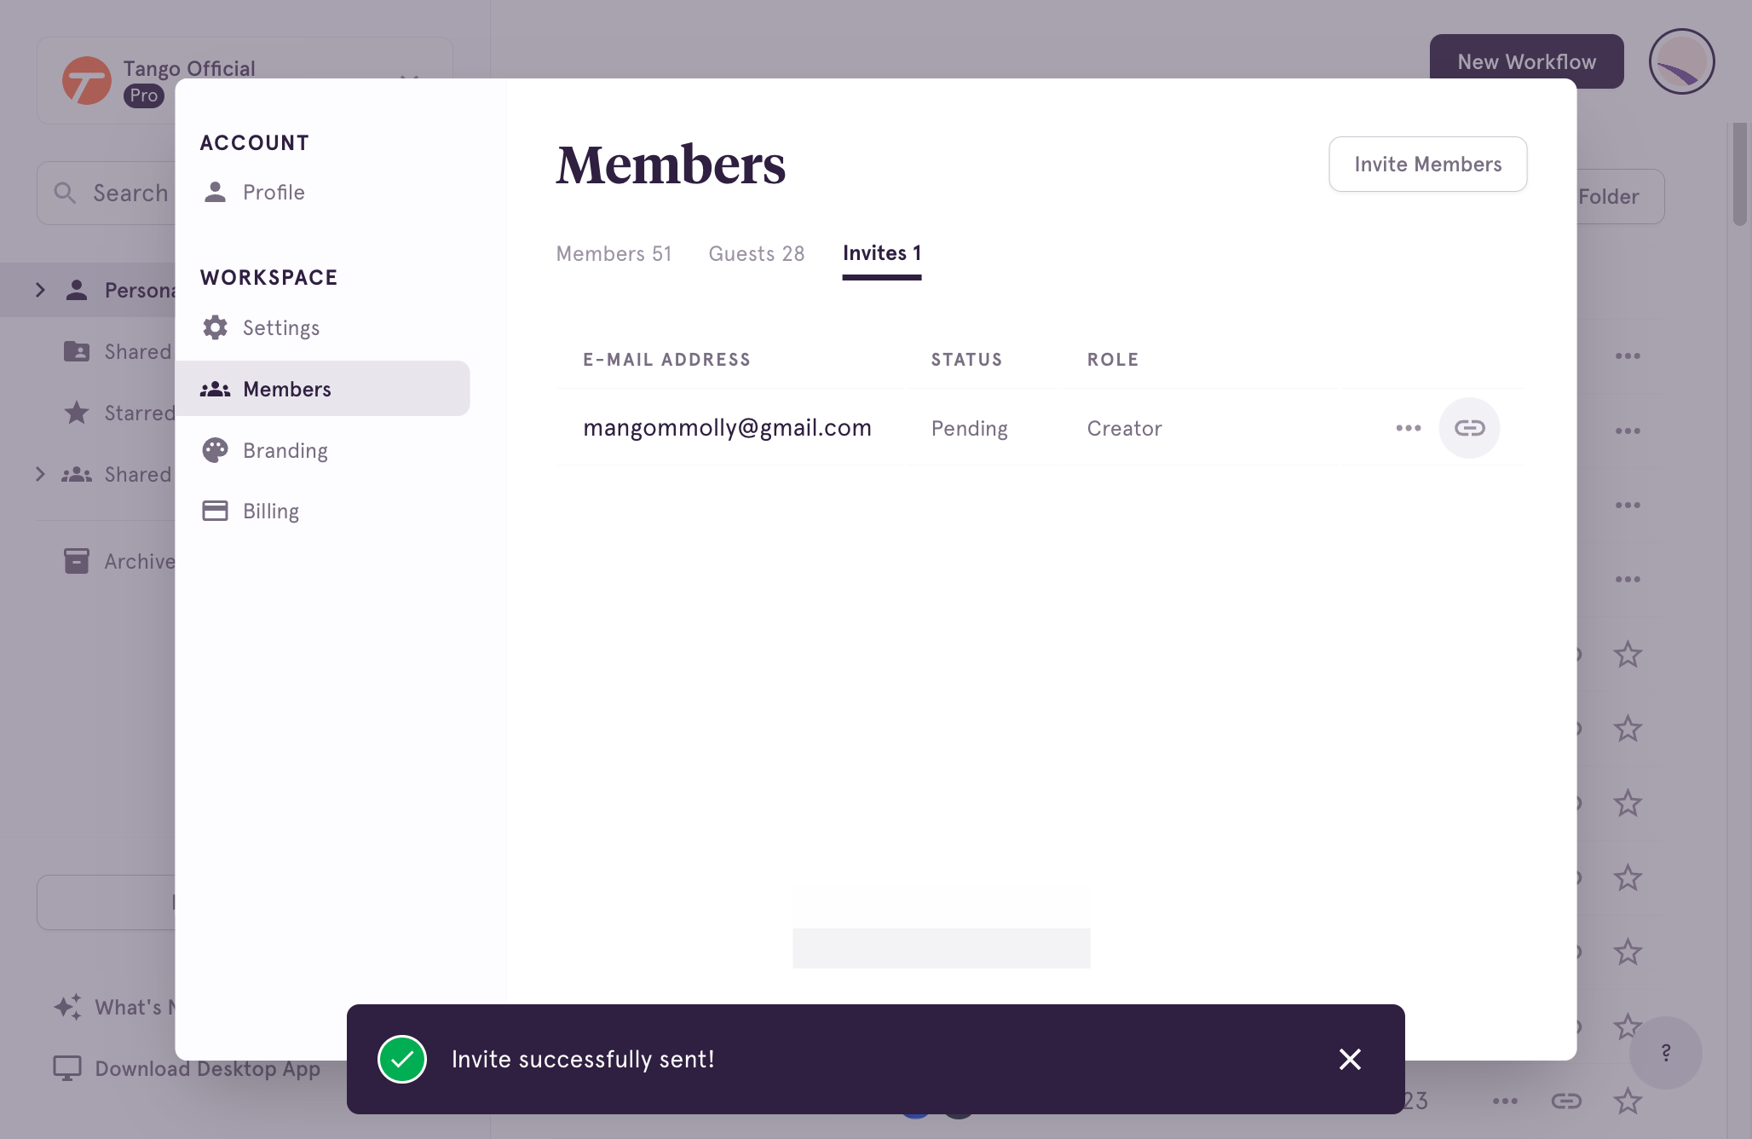The width and height of the screenshot is (1752, 1139).
Task: Open more options for mangommolly@gmail.com invite
Action: 1408,428
